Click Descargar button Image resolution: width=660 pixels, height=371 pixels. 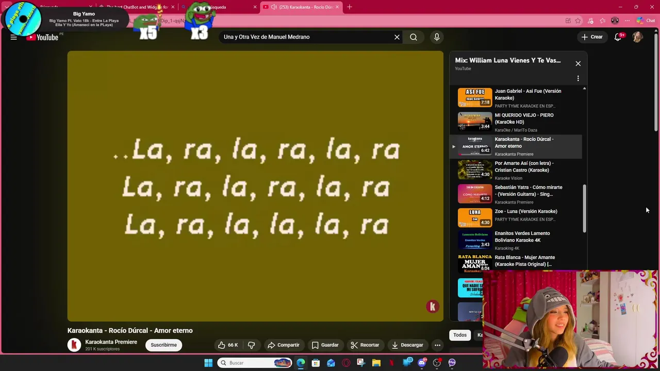click(407, 345)
